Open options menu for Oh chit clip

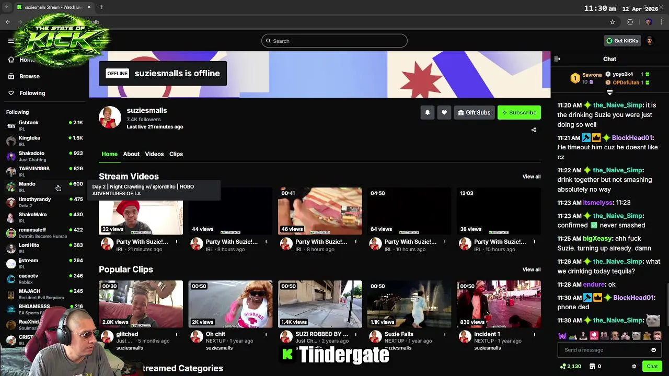tap(266, 334)
